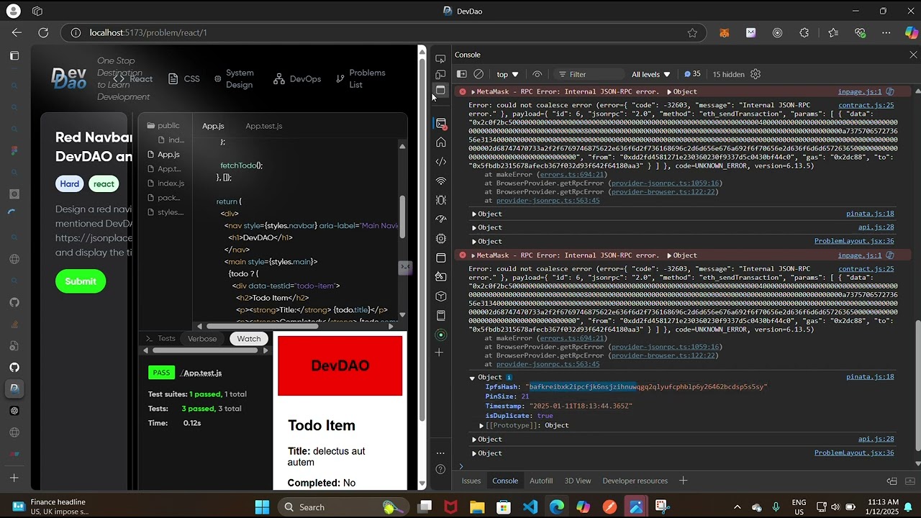Open the DevOps nav menu item
Image resolution: width=921 pixels, height=518 pixels.
click(x=297, y=79)
